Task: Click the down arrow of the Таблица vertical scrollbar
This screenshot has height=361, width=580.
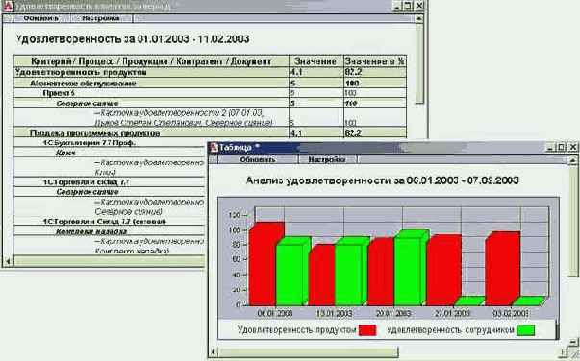Action: [x=573, y=341]
